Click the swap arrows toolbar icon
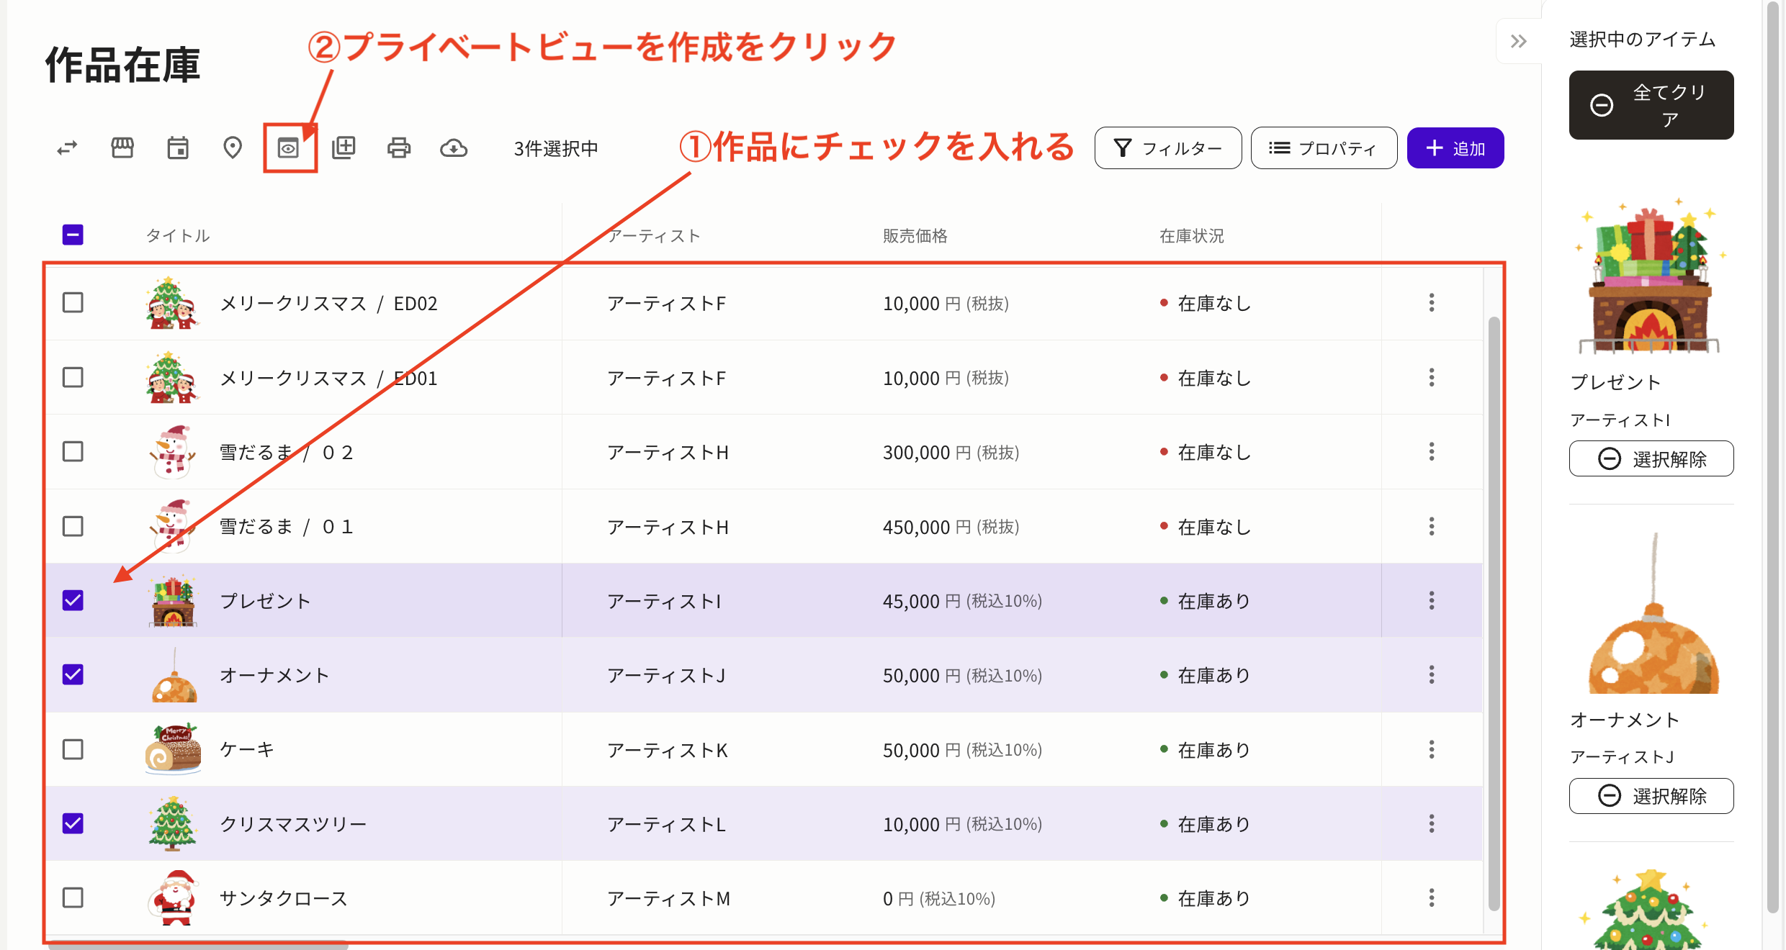Image resolution: width=1786 pixels, height=950 pixels. [67, 148]
